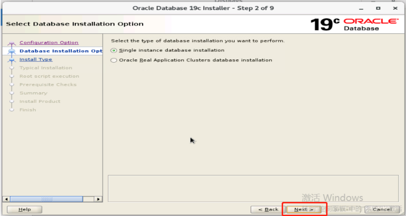
Task: Go back with the Back button
Action: (268, 209)
